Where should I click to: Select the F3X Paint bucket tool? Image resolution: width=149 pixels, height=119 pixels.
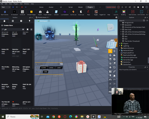114,55
